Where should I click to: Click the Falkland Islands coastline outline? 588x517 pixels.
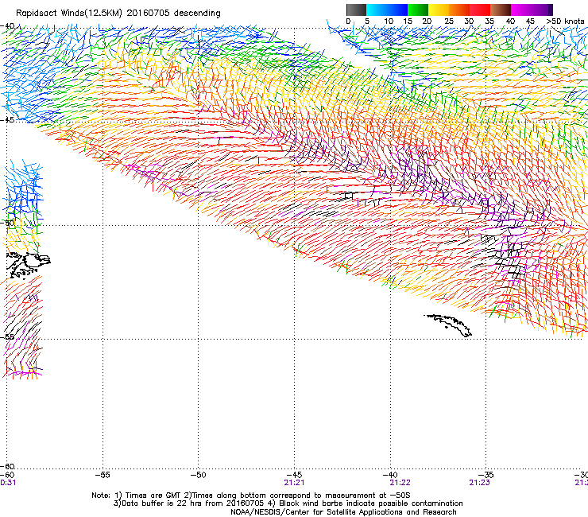[x=29, y=265]
